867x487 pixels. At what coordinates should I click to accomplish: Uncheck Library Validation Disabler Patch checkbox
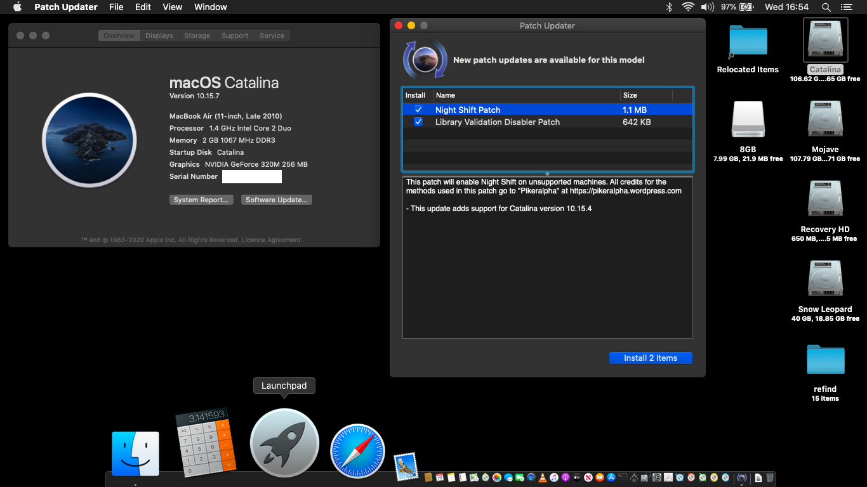tap(418, 122)
